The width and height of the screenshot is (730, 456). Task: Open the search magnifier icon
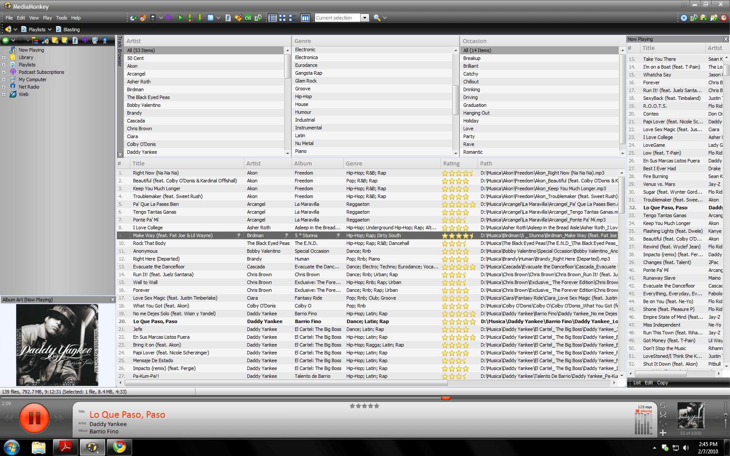coord(377,18)
